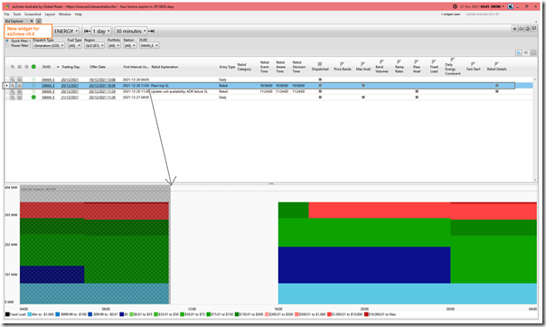Viewport: 546px width, 327px height.
Task: Click the comment bubble icon in top-right toolbar
Action: click(534, 29)
